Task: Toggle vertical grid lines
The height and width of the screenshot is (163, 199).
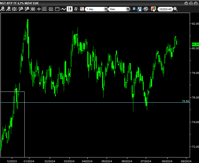Action: (x=51, y=9)
